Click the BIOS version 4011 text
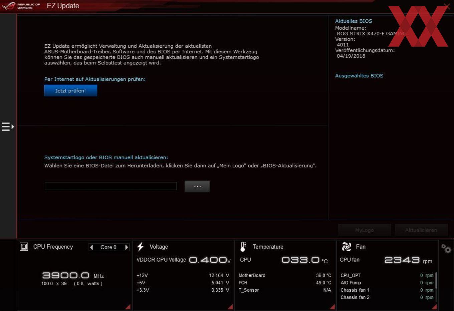 (x=343, y=45)
